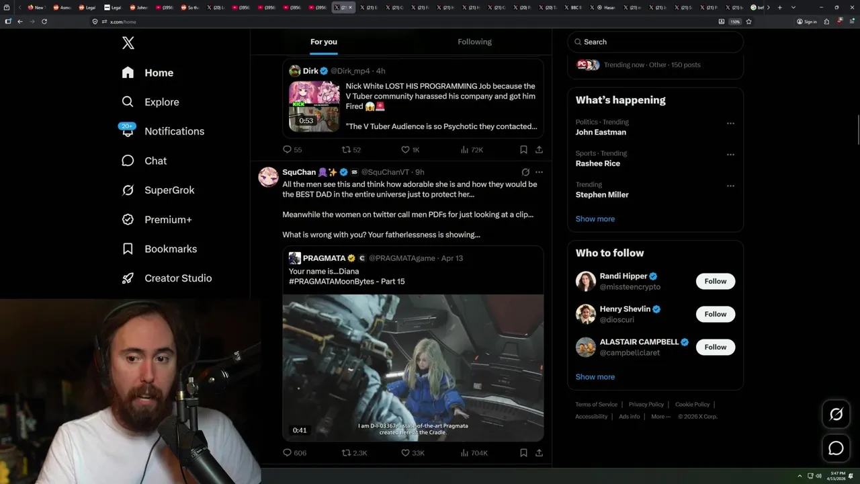Repost Dirk's post with 52 reposts

pyautogui.click(x=351, y=150)
